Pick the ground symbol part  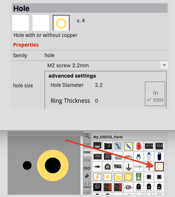coord(129,167)
